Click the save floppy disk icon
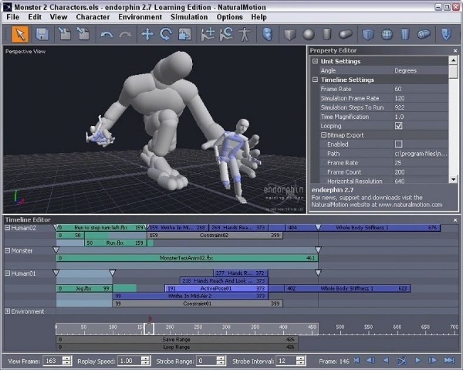 42,34
